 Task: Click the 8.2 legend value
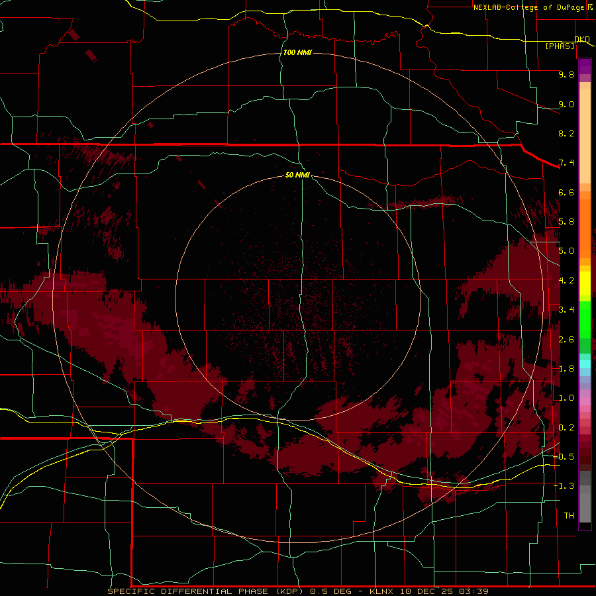click(x=566, y=133)
